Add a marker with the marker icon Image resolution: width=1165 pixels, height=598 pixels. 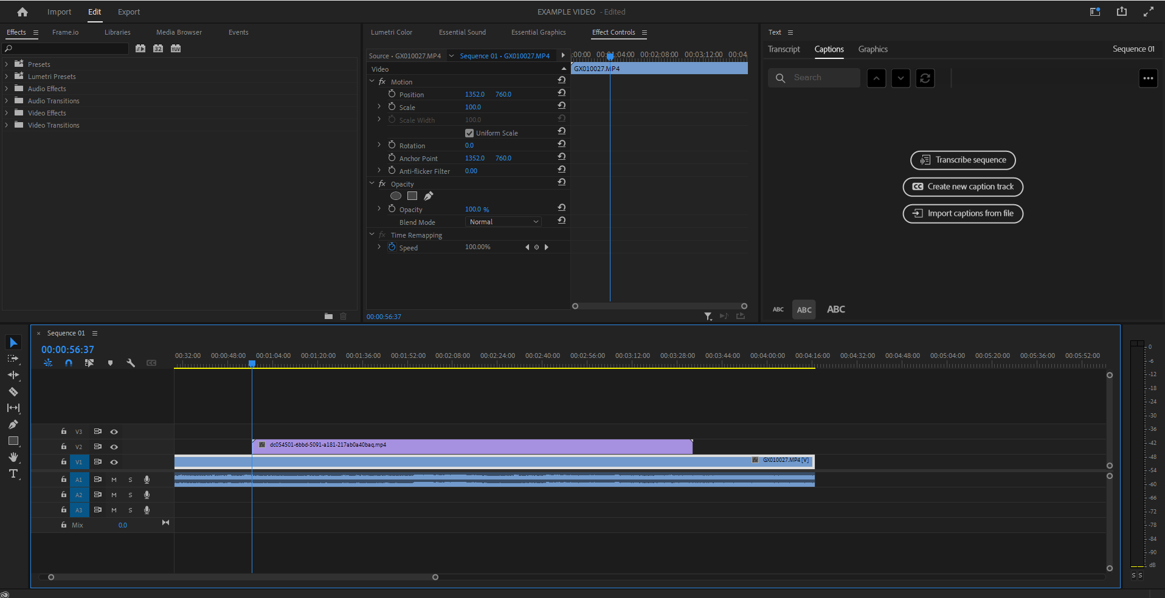pyautogui.click(x=110, y=363)
